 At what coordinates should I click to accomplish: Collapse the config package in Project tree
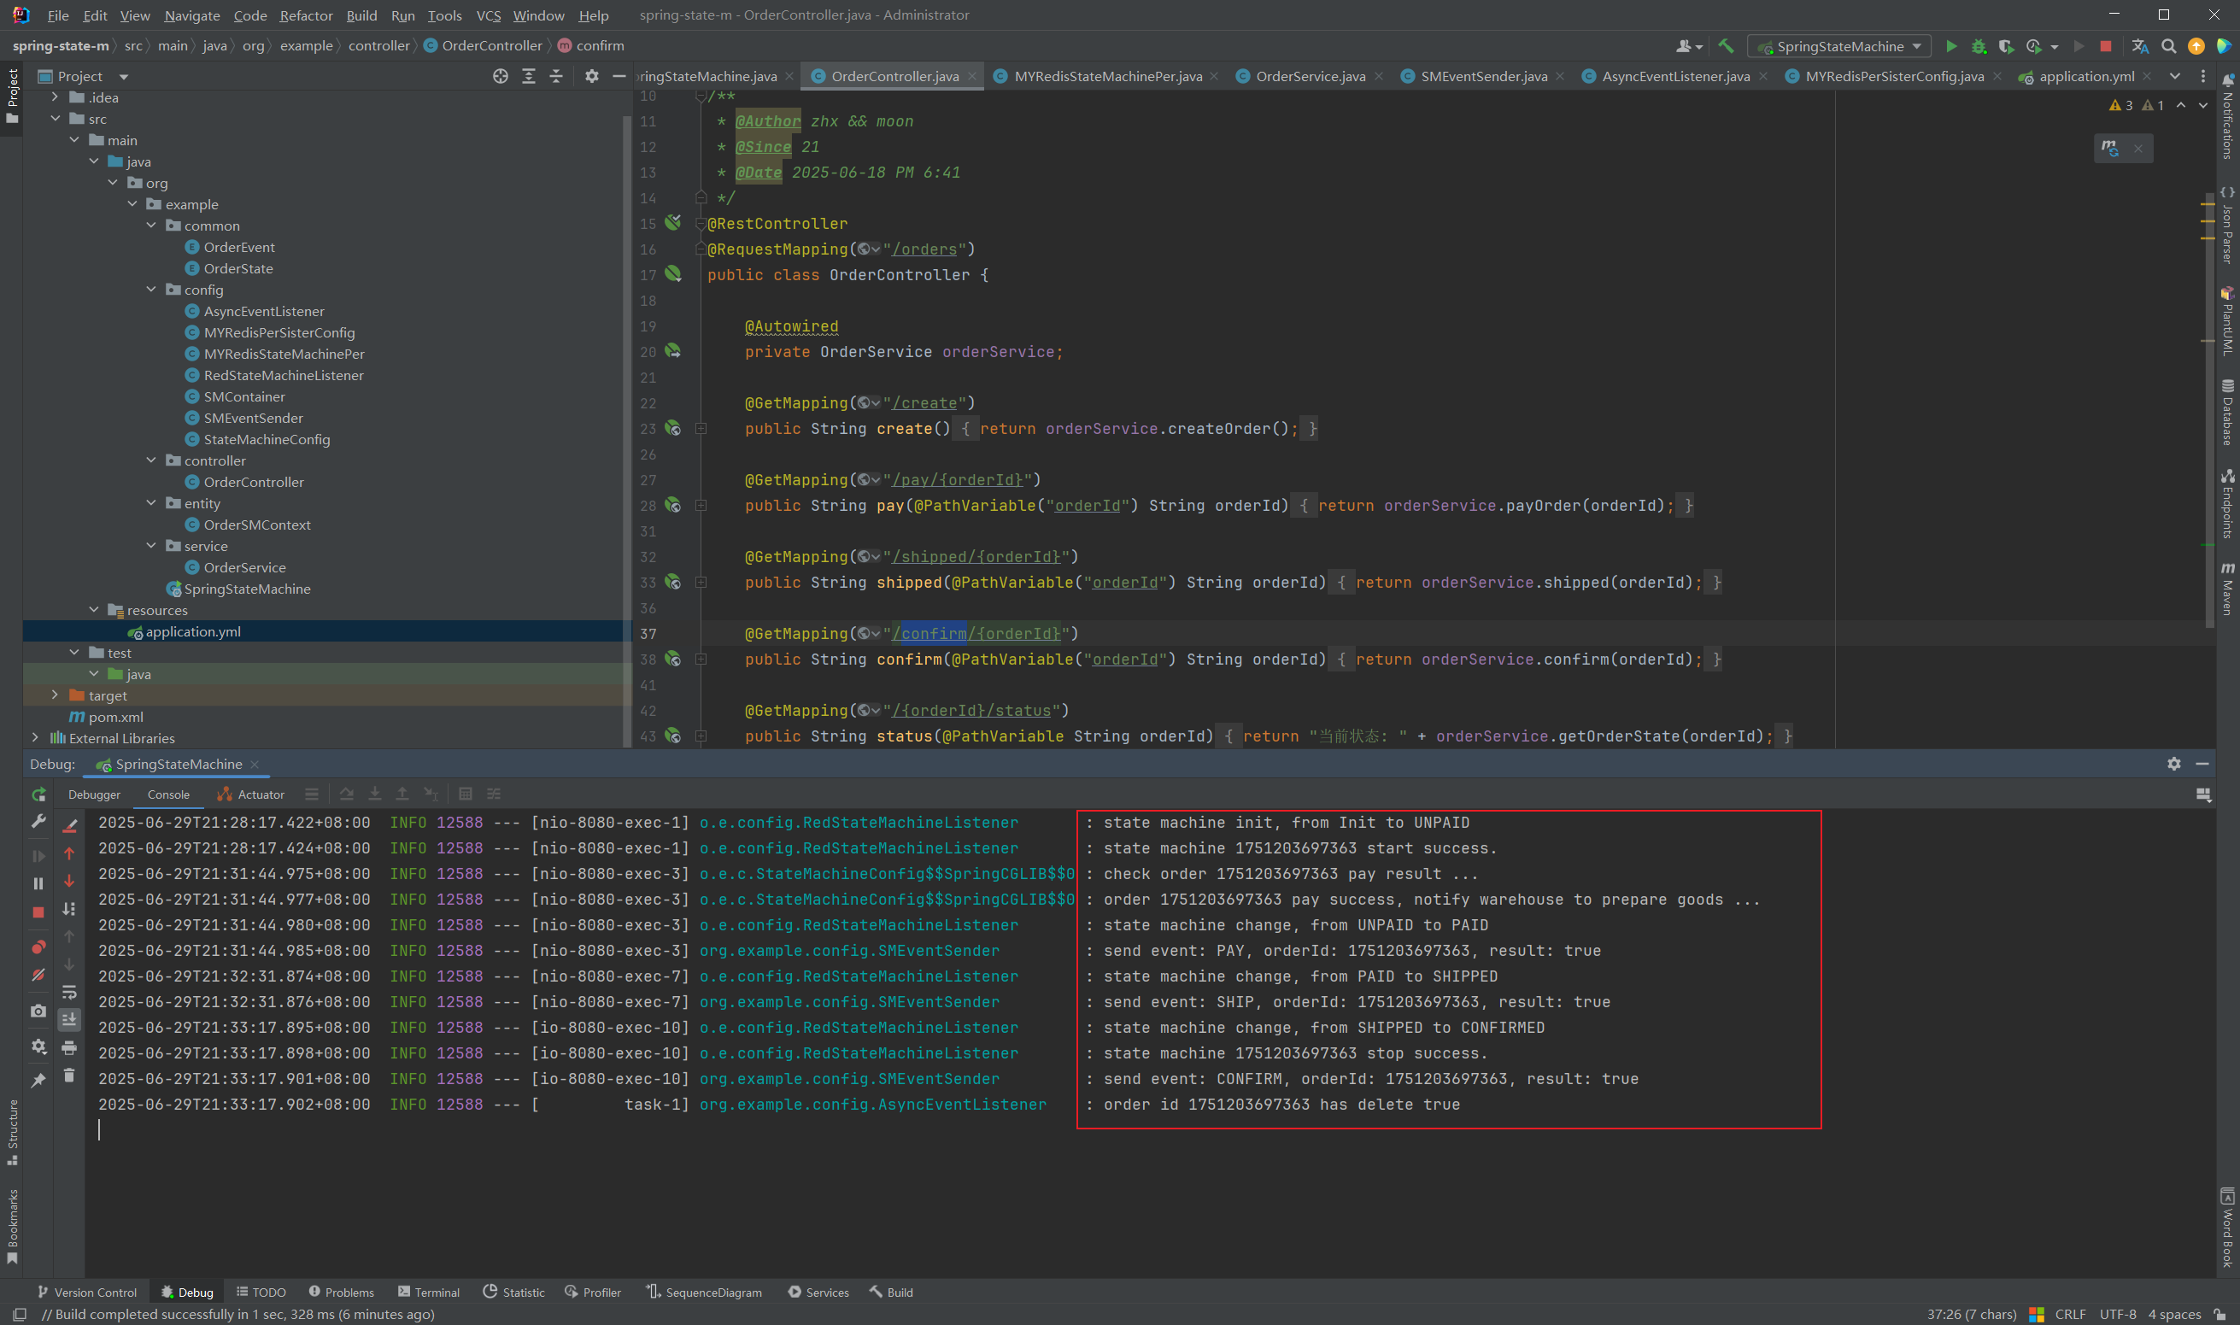[151, 290]
